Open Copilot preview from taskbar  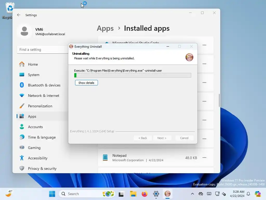click(x=258, y=194)
